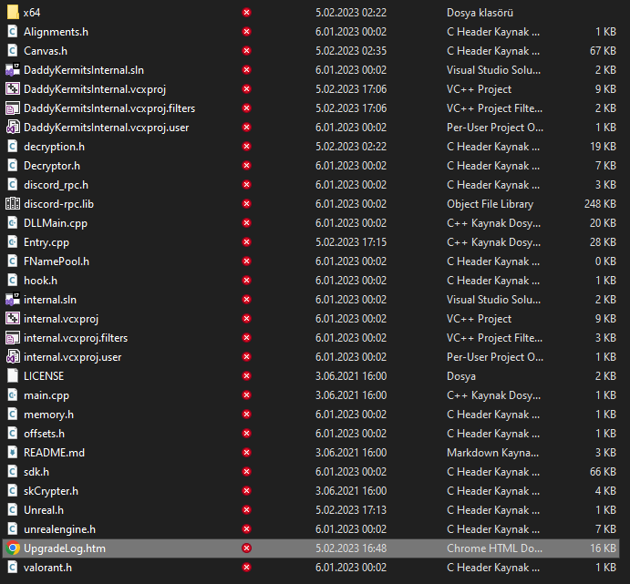
Task: Click the 19 KB size of decryption.h
Action: 603,147
